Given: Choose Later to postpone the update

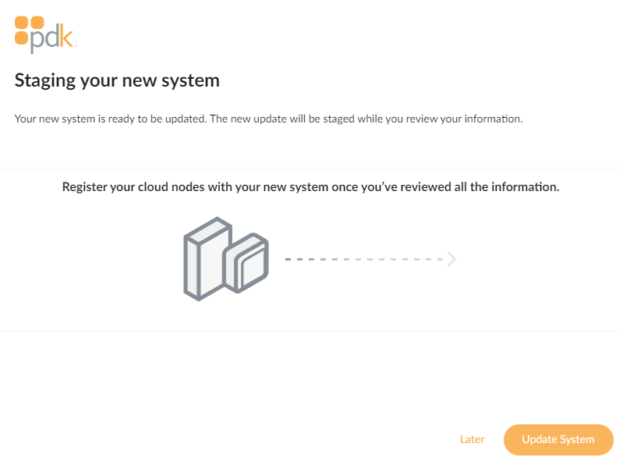Looking at the screenshot, I should click(x=472, y=439).
